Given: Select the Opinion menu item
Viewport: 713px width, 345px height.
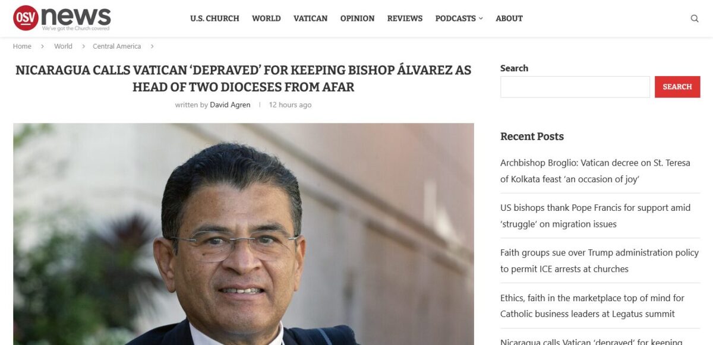Looking at the screenshot, I should 357,18.
